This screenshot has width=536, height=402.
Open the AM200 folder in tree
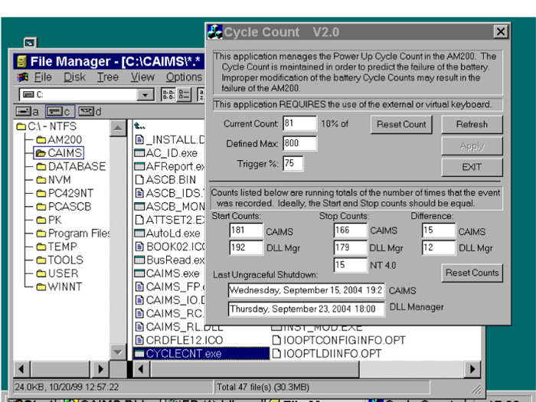[61, 139]
